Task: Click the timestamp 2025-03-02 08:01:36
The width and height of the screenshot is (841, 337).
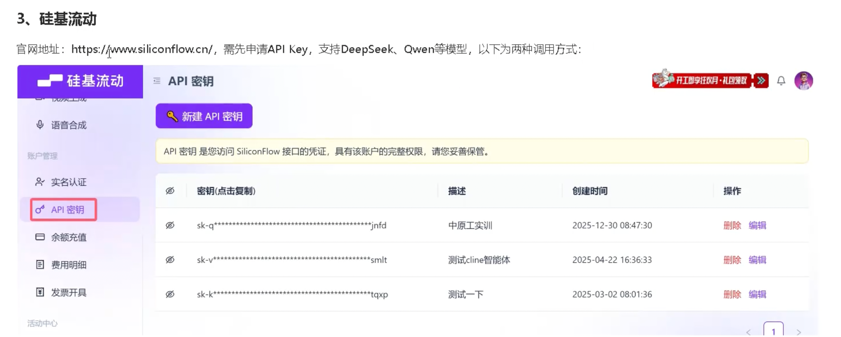Action: click(x=612, y=294)
